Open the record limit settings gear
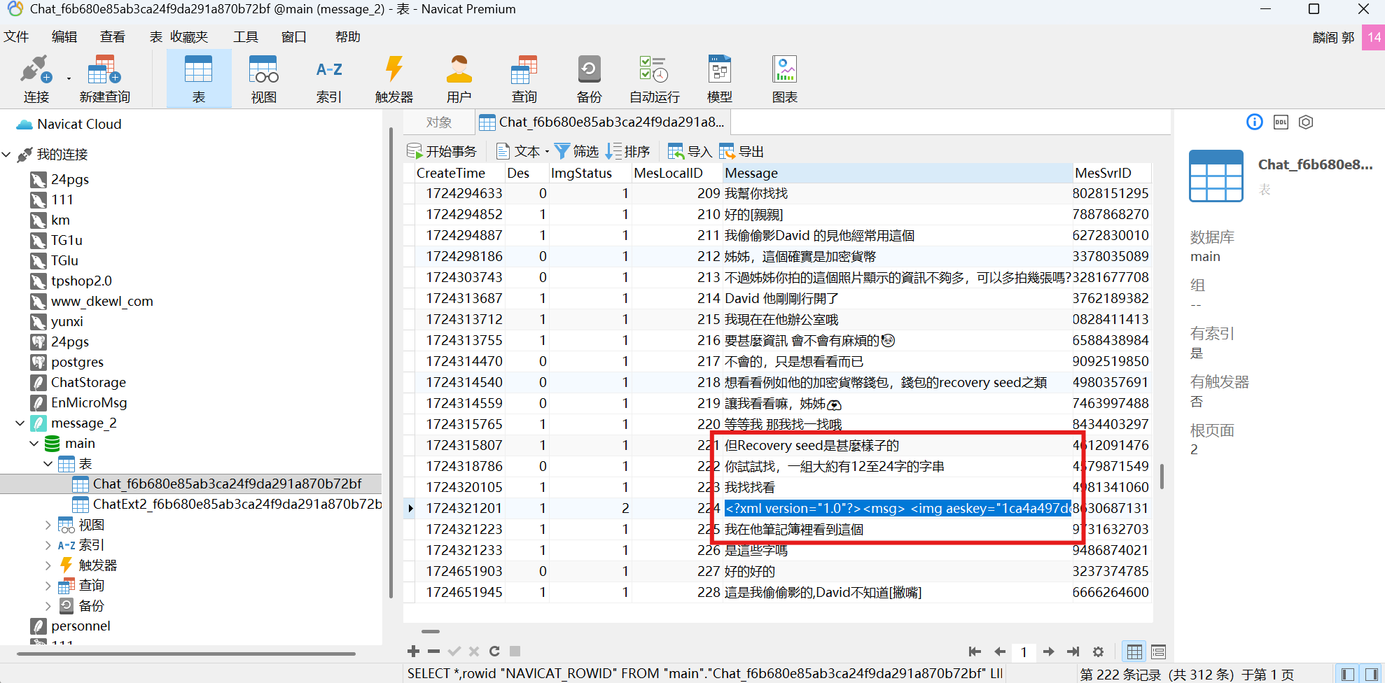Viewport: 1385px width, 683px height. (x=1099, y=652)
